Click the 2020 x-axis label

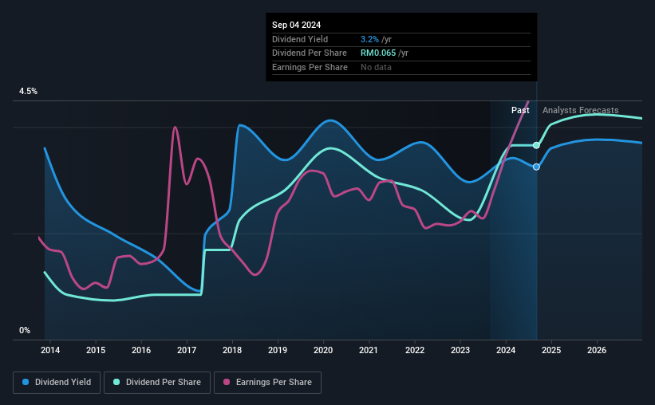coord(323,350)
